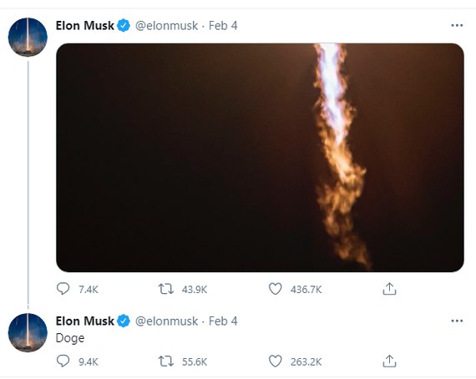The height and width of the screenshot is (379, 476).
Task: Reply to the Doge tweet
Action: pos(63,361)
